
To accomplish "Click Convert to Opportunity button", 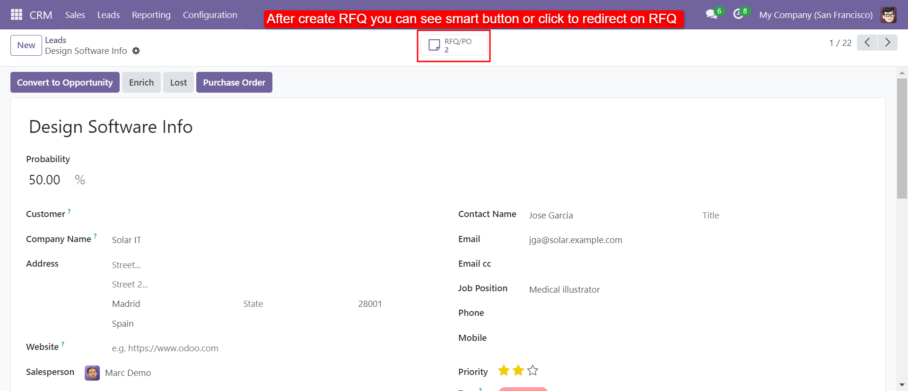I will [x=65, y=82].
